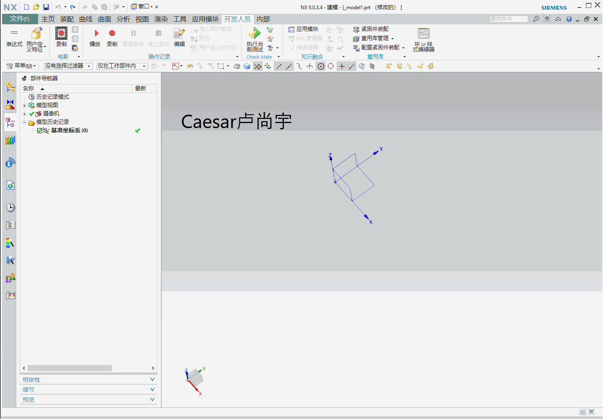Switch to the 装配 tab
603x419 pixels.
(x=67, y=19)
